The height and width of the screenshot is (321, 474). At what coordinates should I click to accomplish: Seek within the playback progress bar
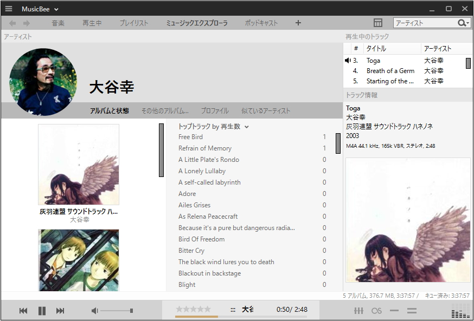point(241,317)
